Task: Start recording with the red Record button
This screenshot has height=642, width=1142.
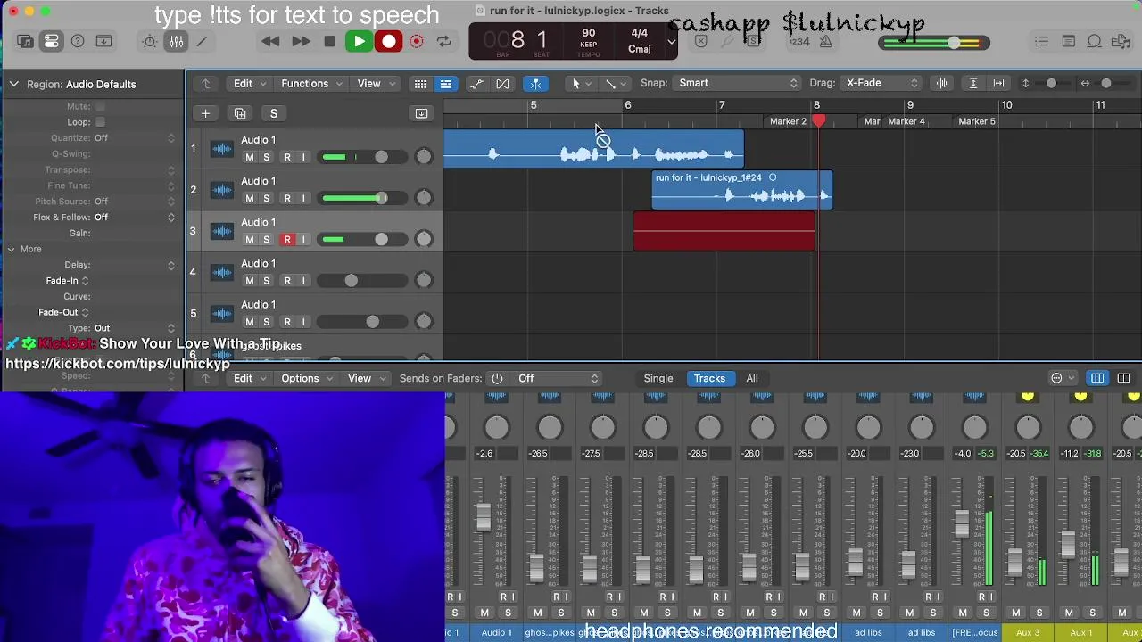Action: (389, 41)
